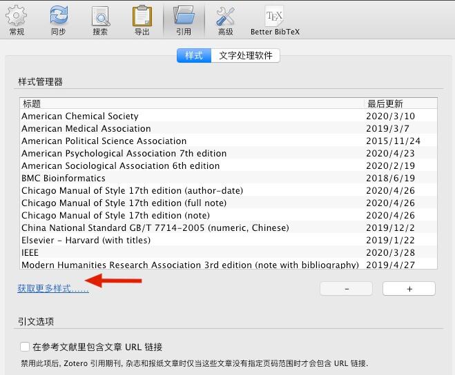The height and width of the screenshot is (375, 455).
Task: Open the Advanced (高级) tools pane
Action: pos(226,20)
